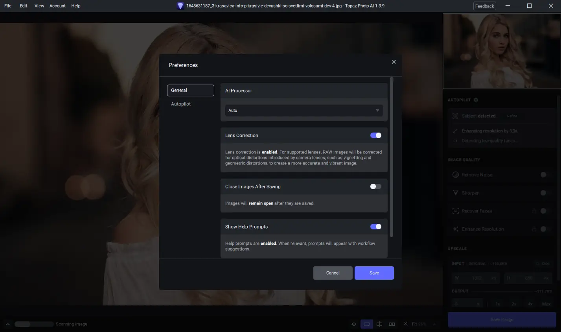Open the View menu
The width and height of the screenshot is (561, 332).
pos(39,6)
